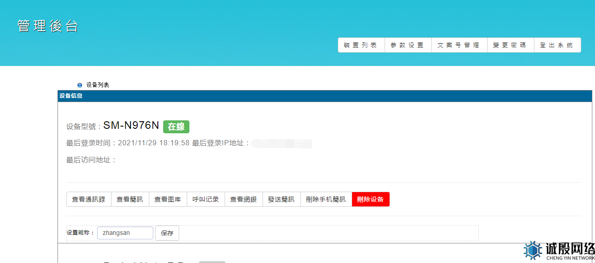
Task: Click 刪除手机簡訊 to delete phone messages
Action: (x=326, y=199)
